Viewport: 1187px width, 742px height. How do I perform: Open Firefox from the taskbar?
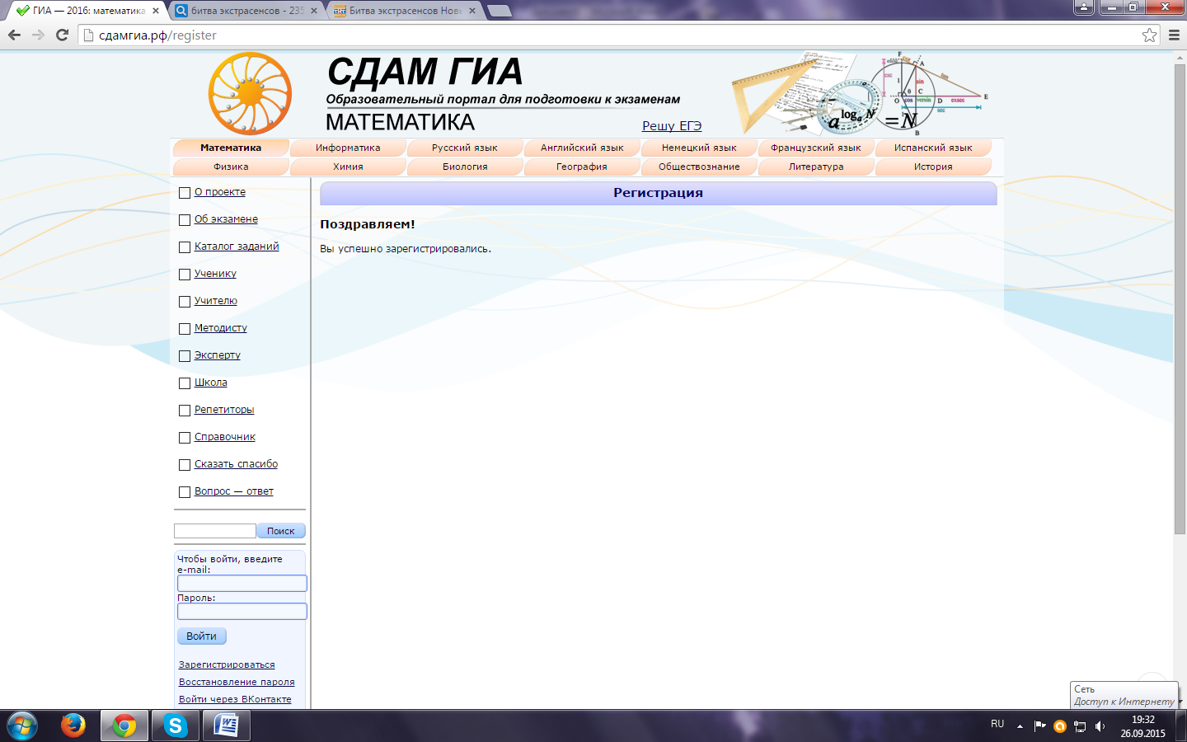pos(73,726)
